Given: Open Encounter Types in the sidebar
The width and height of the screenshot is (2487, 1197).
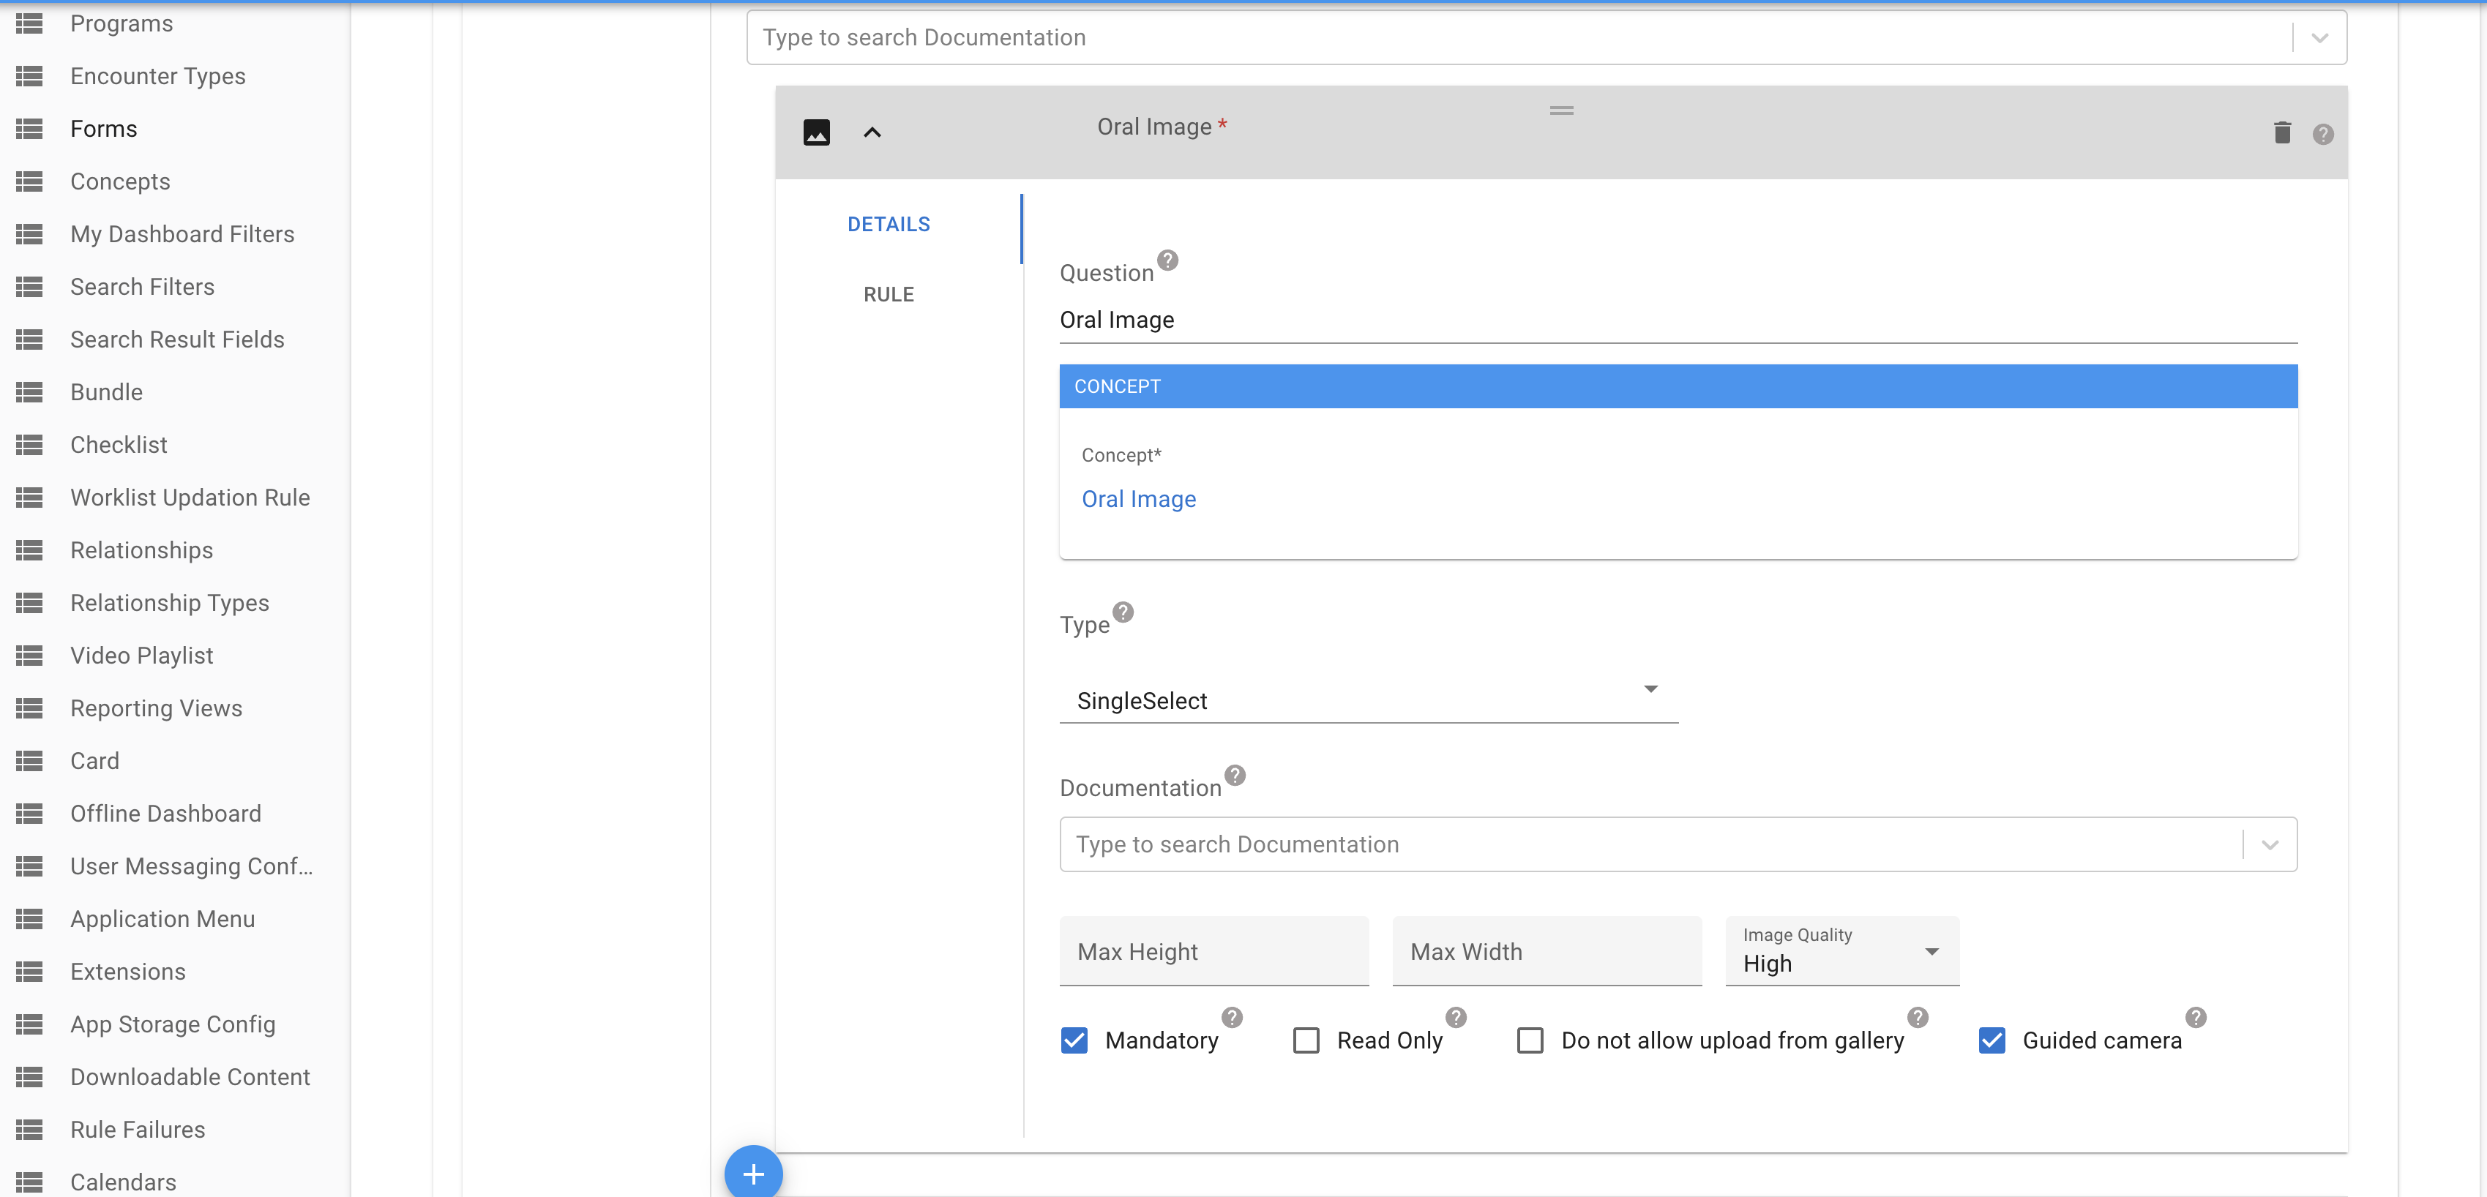Looking at the screenshot, I should click(158, 75).
